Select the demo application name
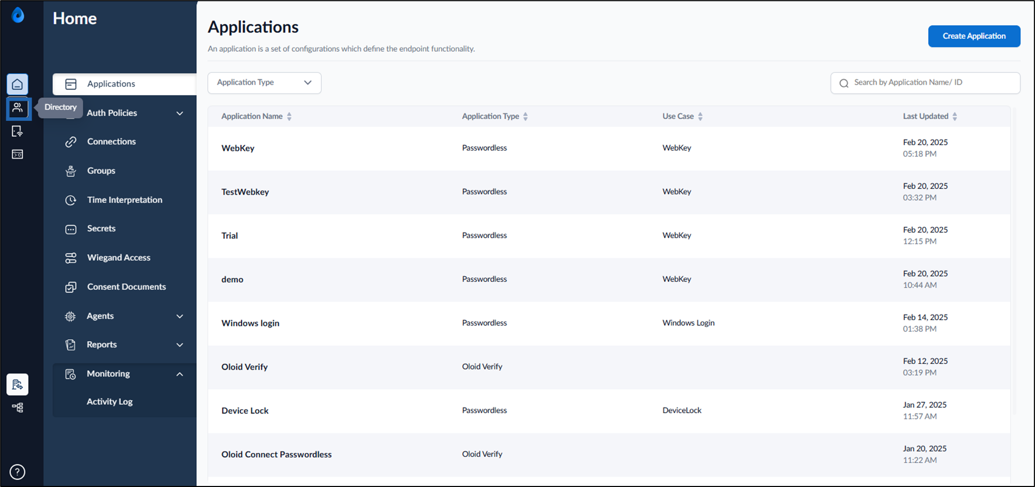Screen dimensions: 1035x487 click(232, 279)
